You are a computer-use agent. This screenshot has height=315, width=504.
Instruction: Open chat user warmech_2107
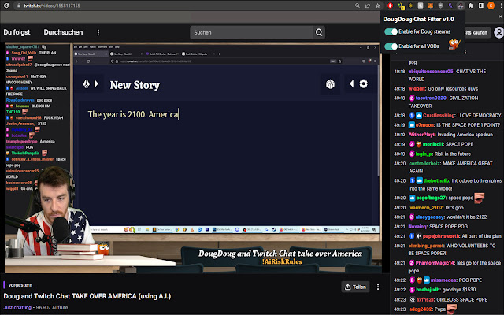tap(426, 208)
